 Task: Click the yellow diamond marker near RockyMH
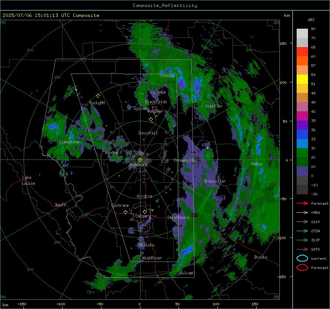pos(98,96)
